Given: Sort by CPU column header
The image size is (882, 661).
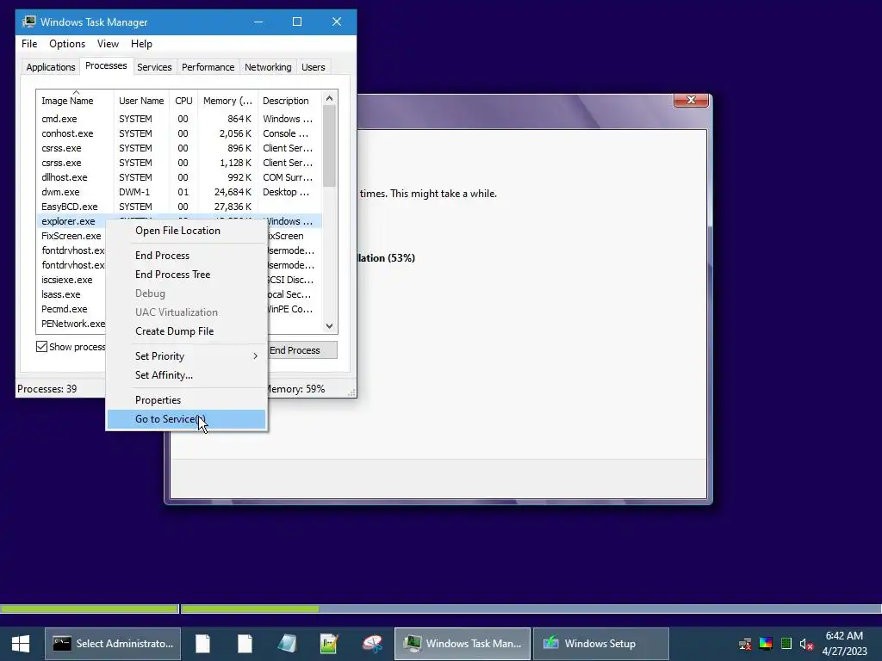Looking at the screenshot, I should 183,101.
